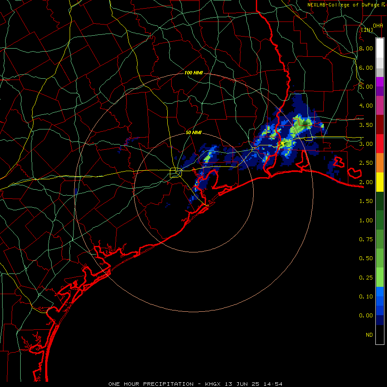Click the orange swatch in the color scale
This screenshot has width=387, height=387.
(x=380, y=163)
